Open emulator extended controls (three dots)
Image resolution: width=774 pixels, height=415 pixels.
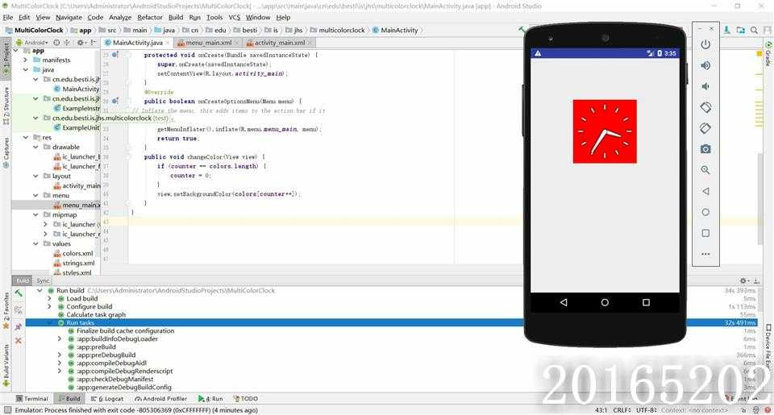705,254
